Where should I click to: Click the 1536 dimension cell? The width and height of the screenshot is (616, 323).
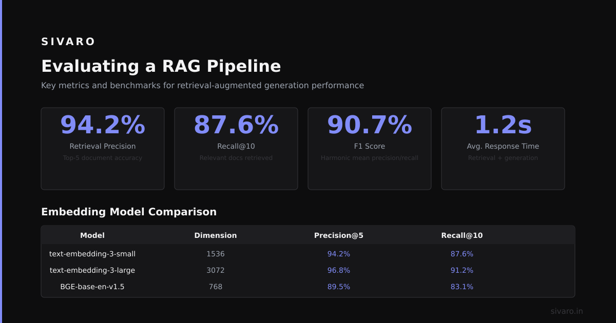216,254
